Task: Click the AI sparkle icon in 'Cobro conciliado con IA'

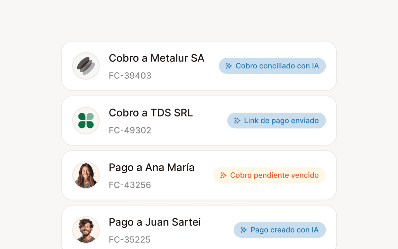Action: coord(228,66)
